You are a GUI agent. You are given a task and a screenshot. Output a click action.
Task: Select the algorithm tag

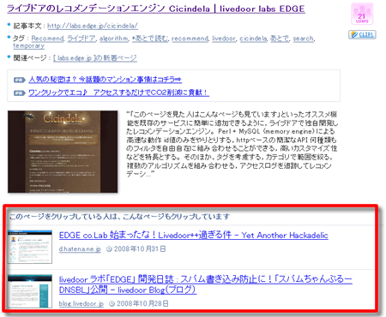[114, 39]
